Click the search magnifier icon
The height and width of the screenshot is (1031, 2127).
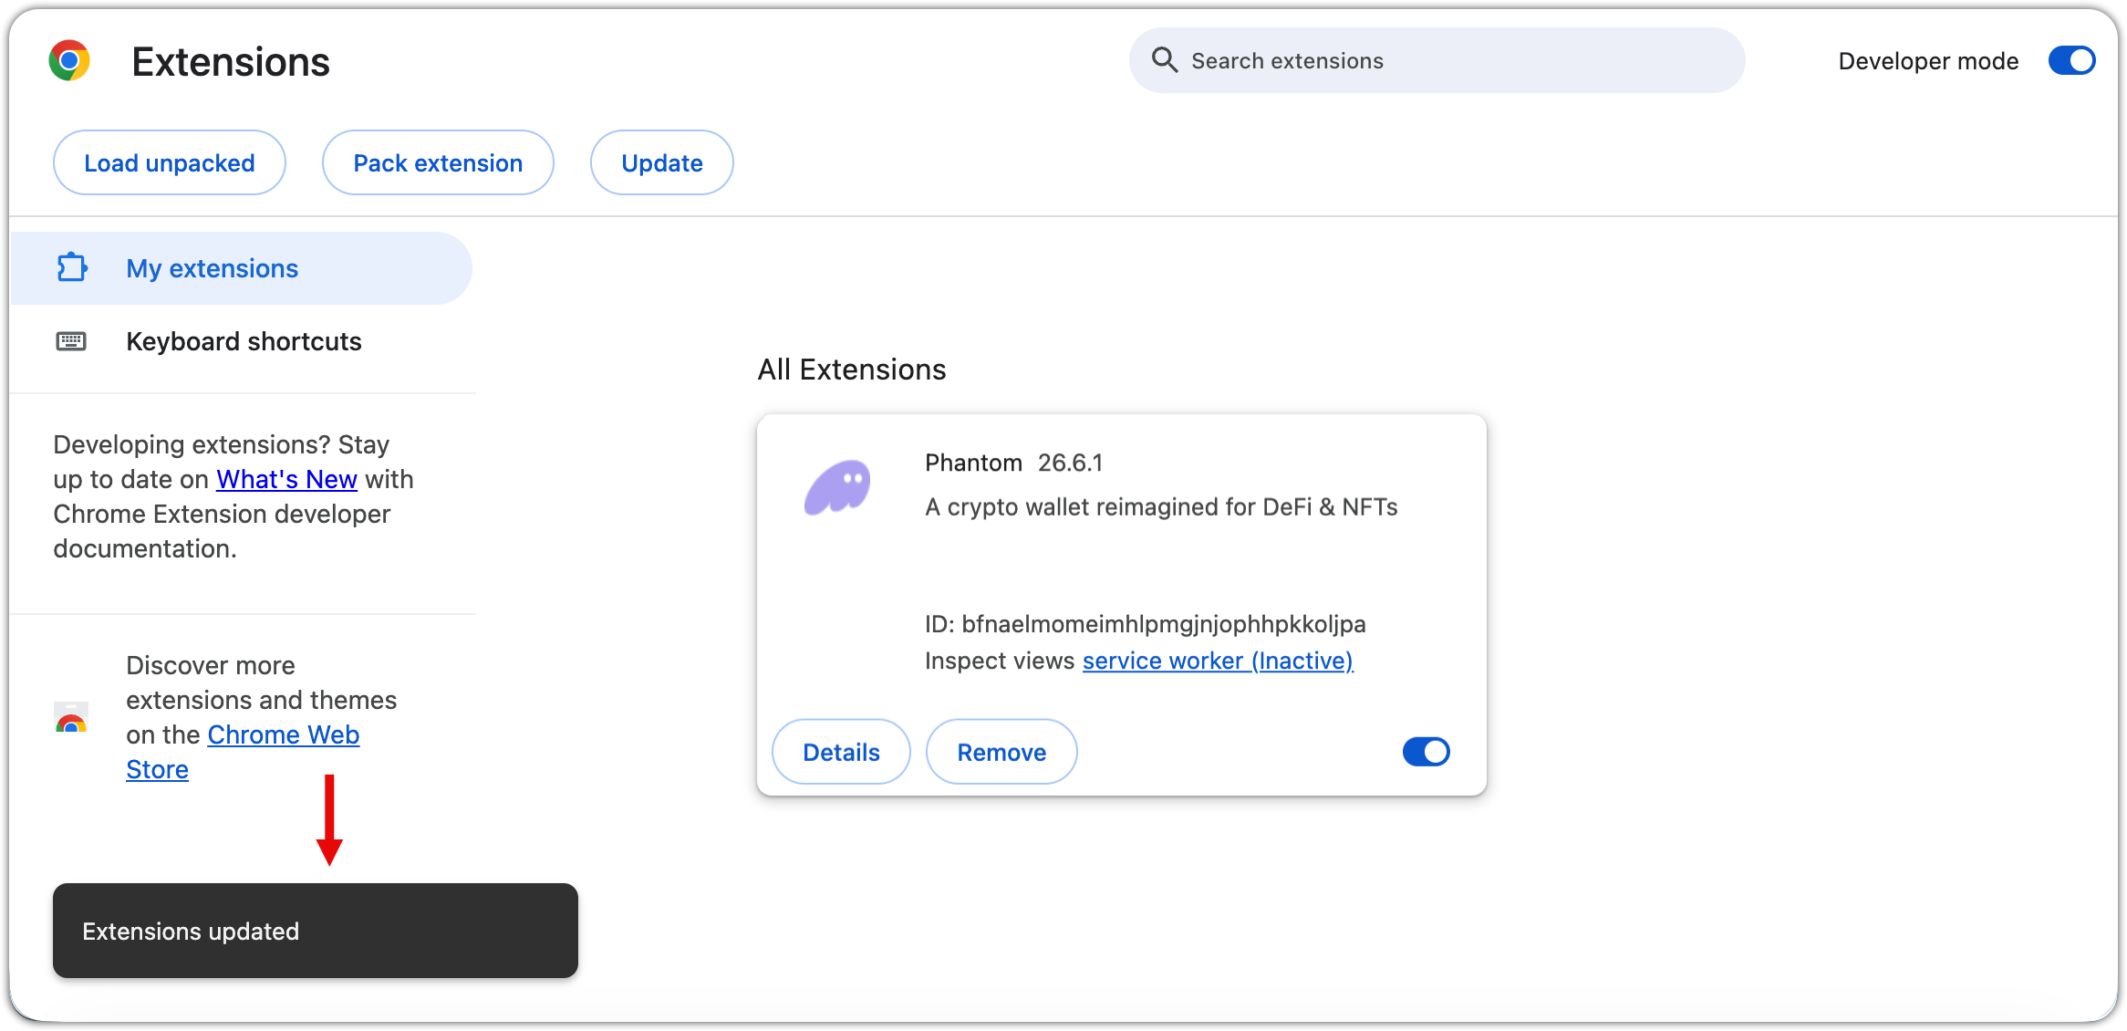pos(1164,60)
